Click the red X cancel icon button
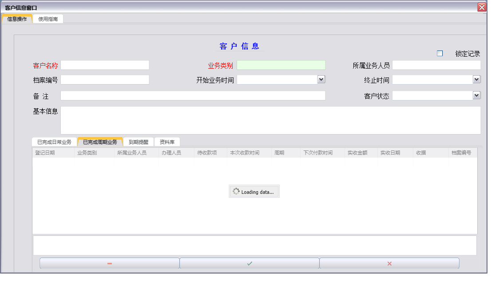 tap(389, 263)
